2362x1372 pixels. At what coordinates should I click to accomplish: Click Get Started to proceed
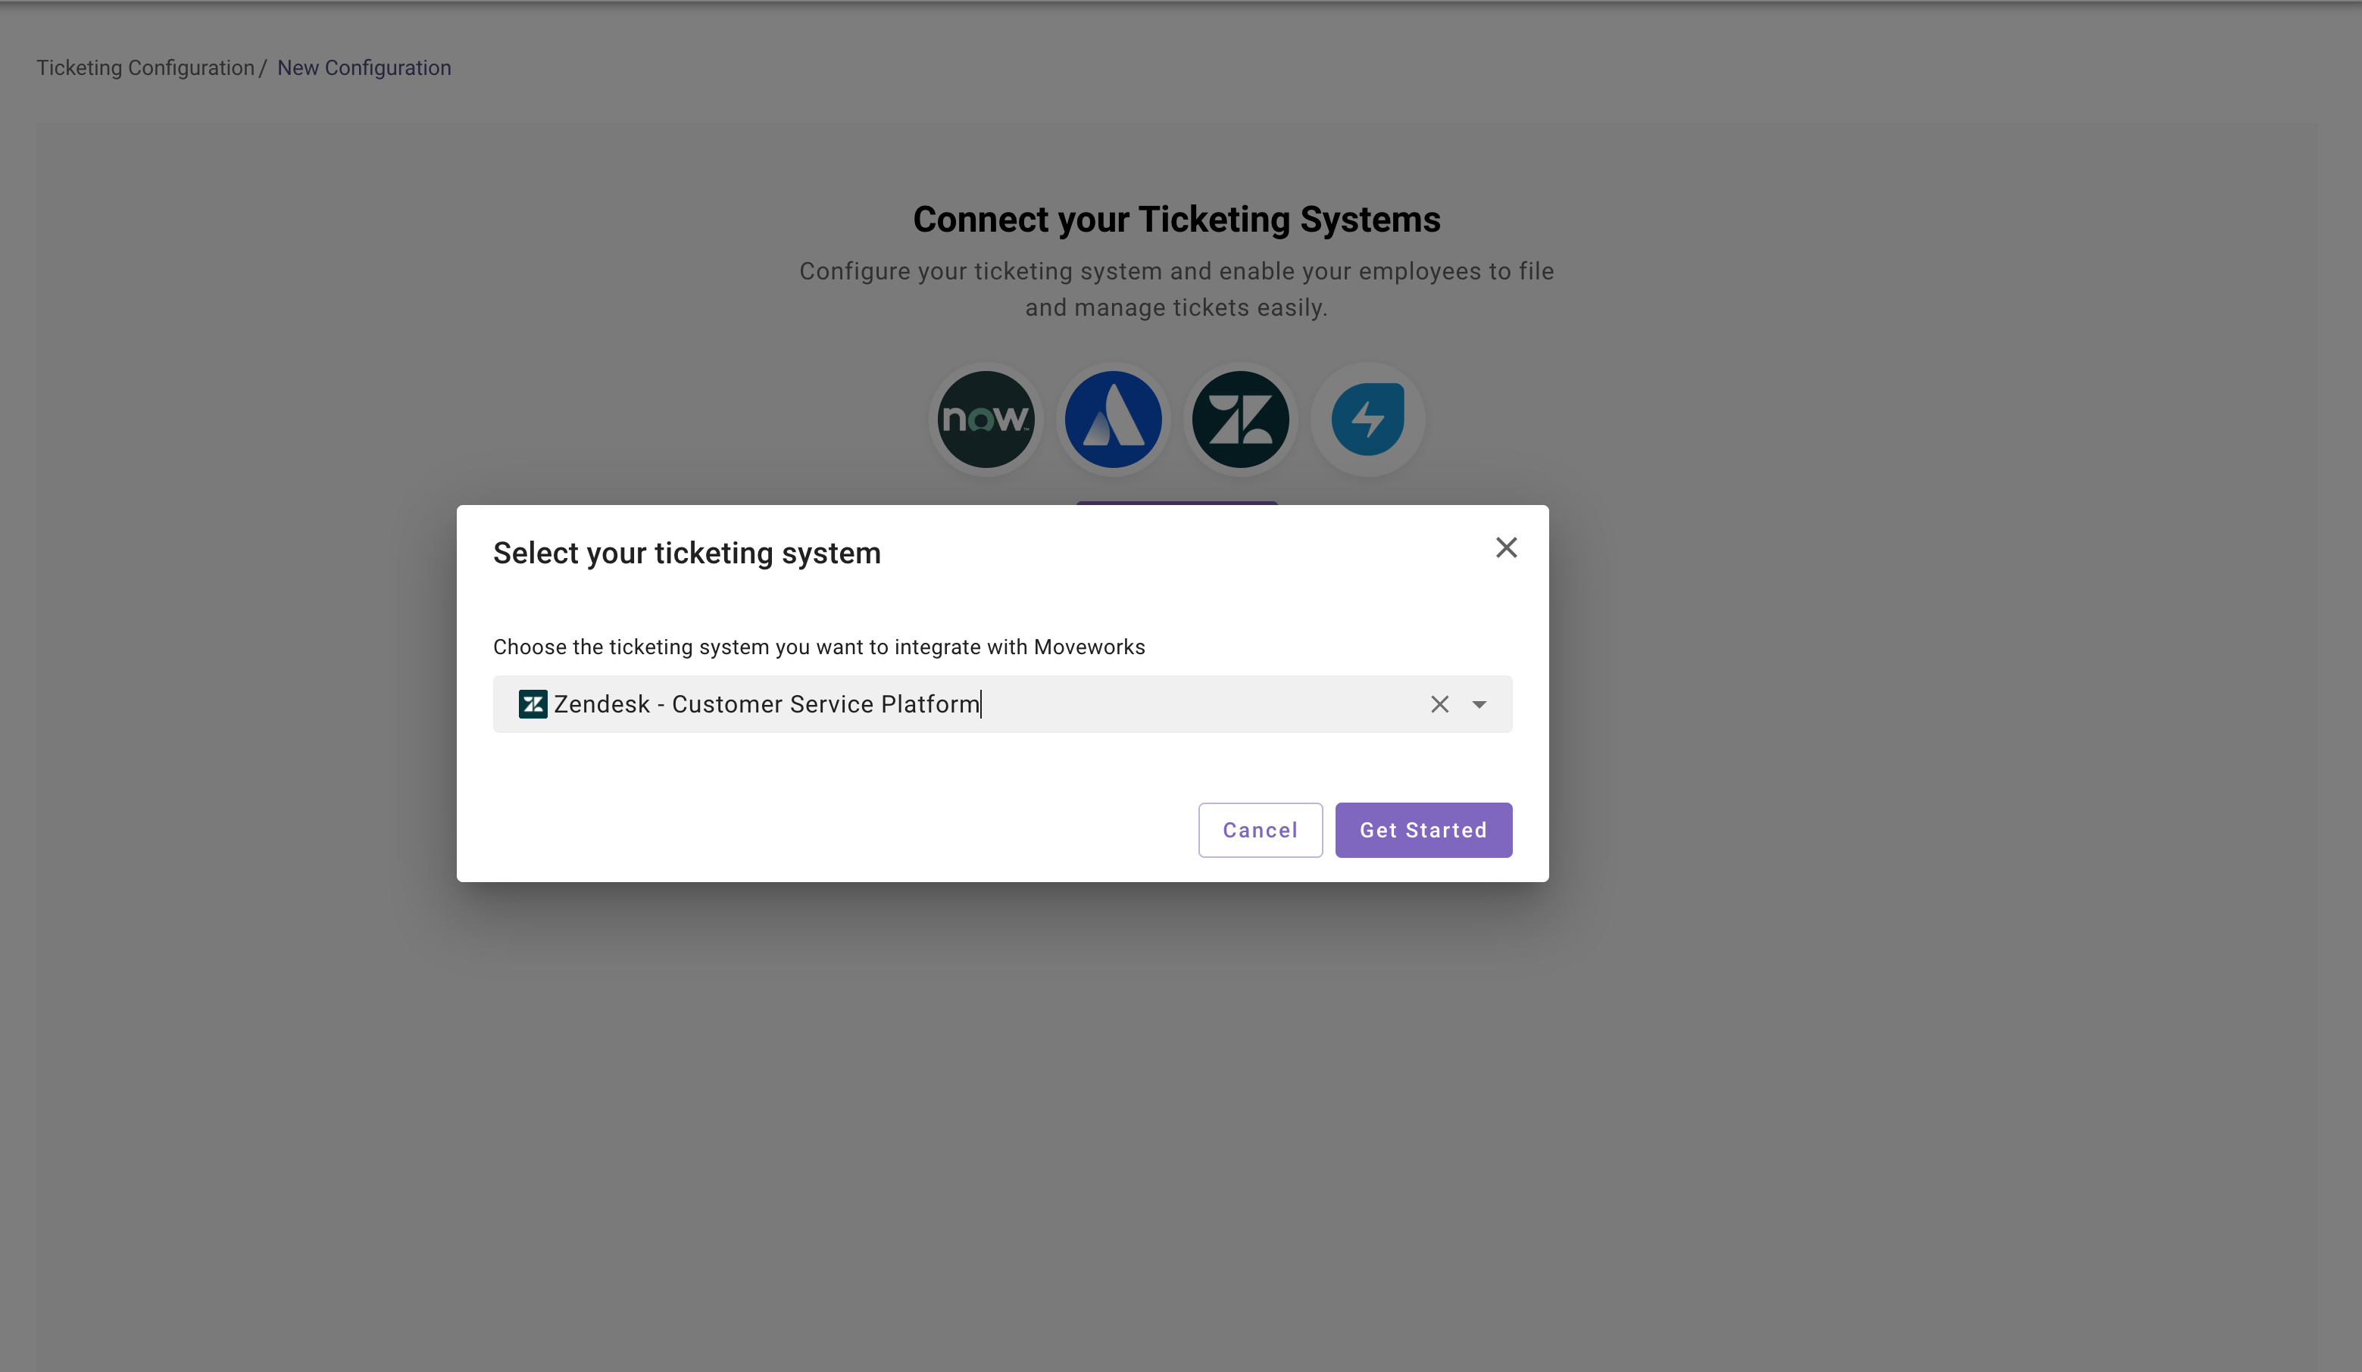click(1423, 829)
